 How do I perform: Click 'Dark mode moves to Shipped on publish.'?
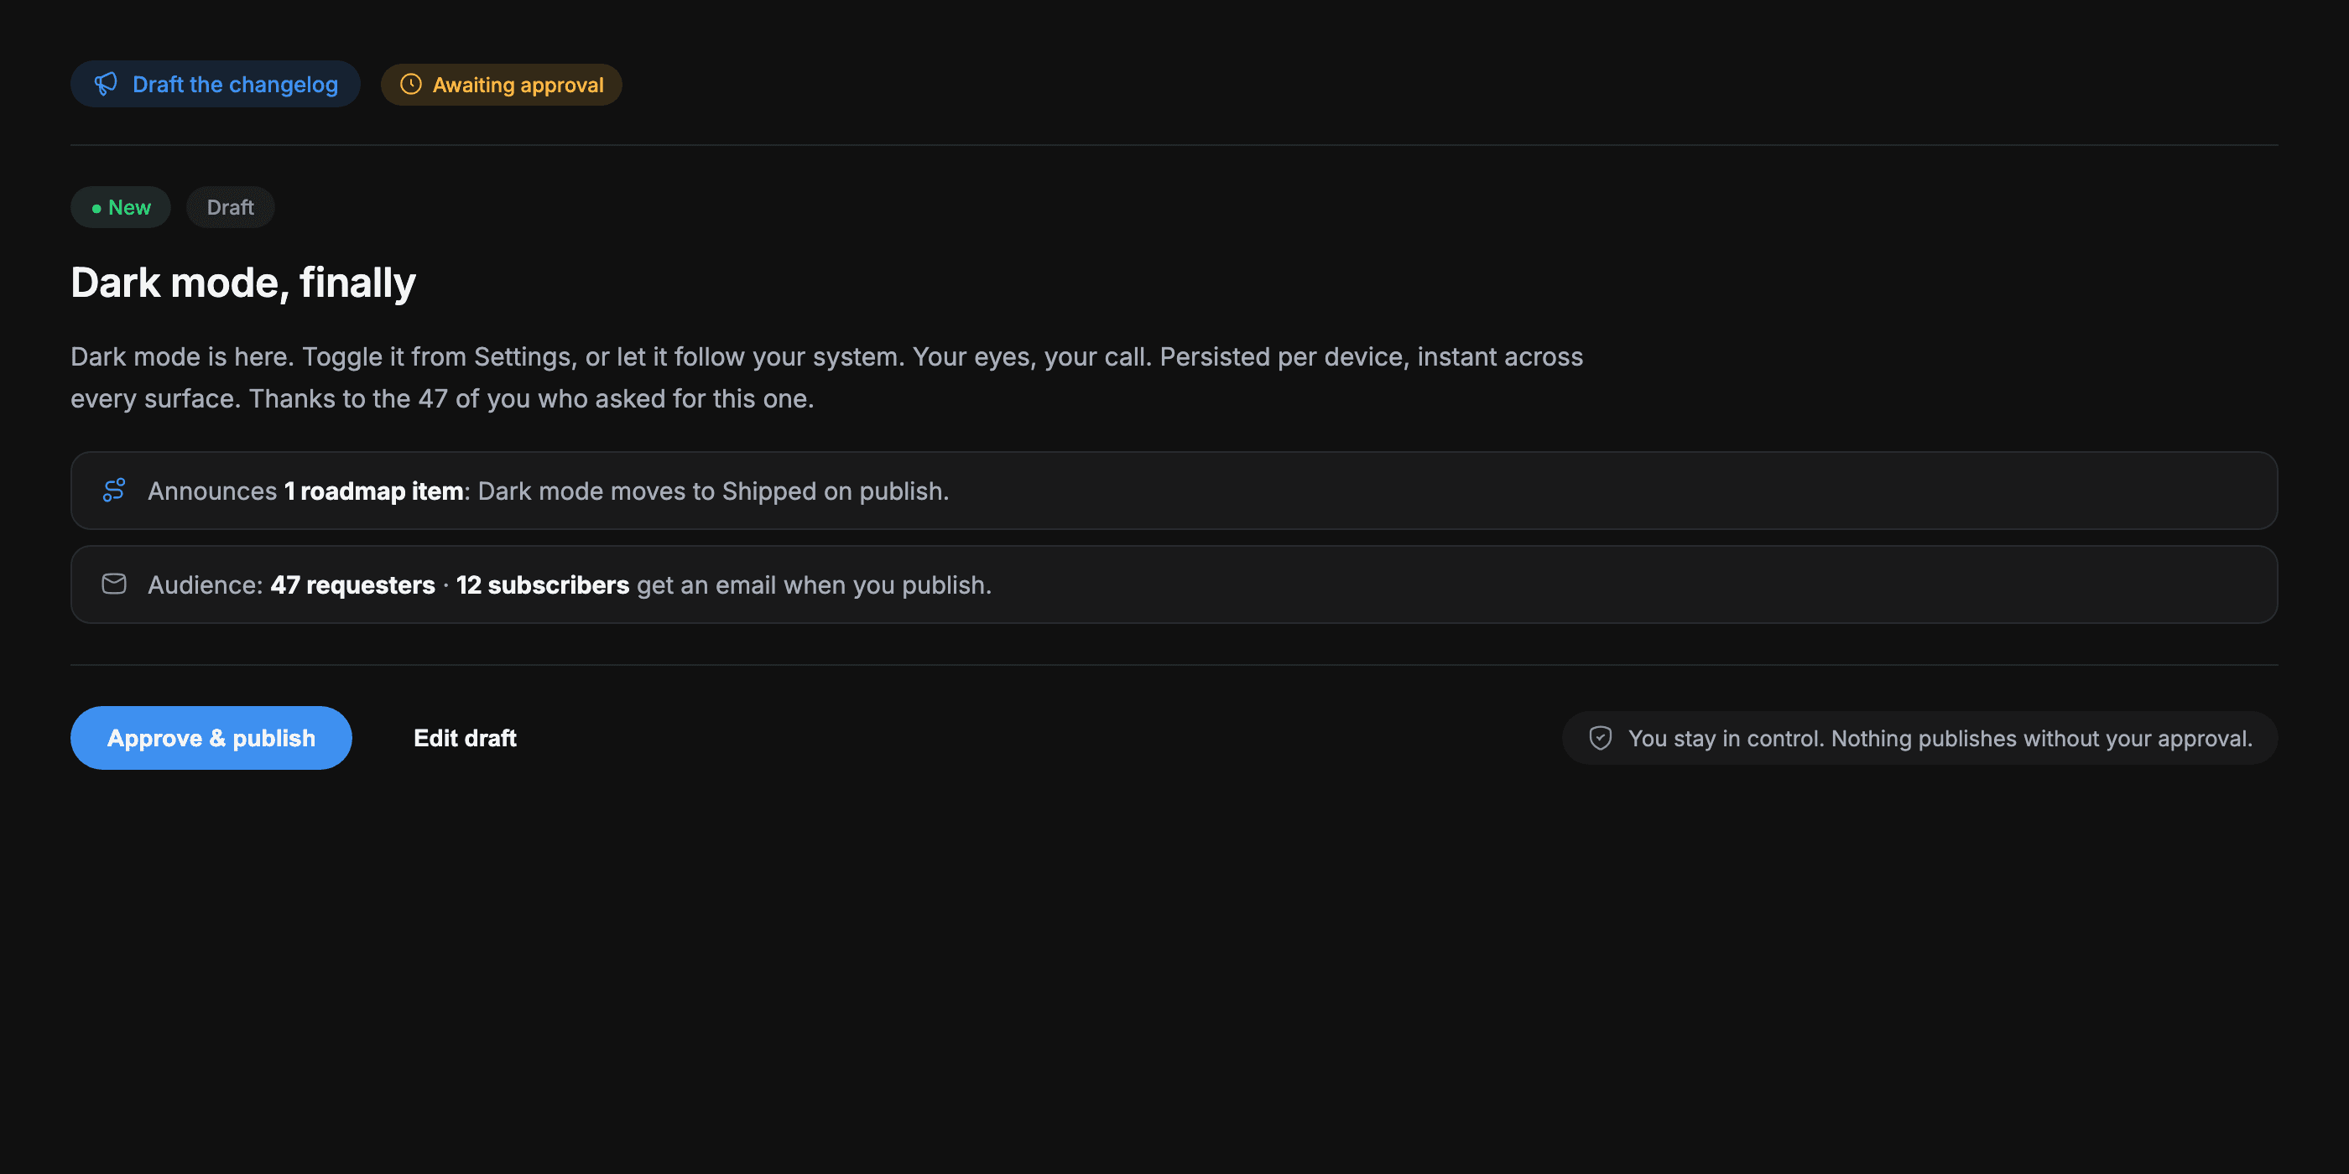[x=714, y=491]
